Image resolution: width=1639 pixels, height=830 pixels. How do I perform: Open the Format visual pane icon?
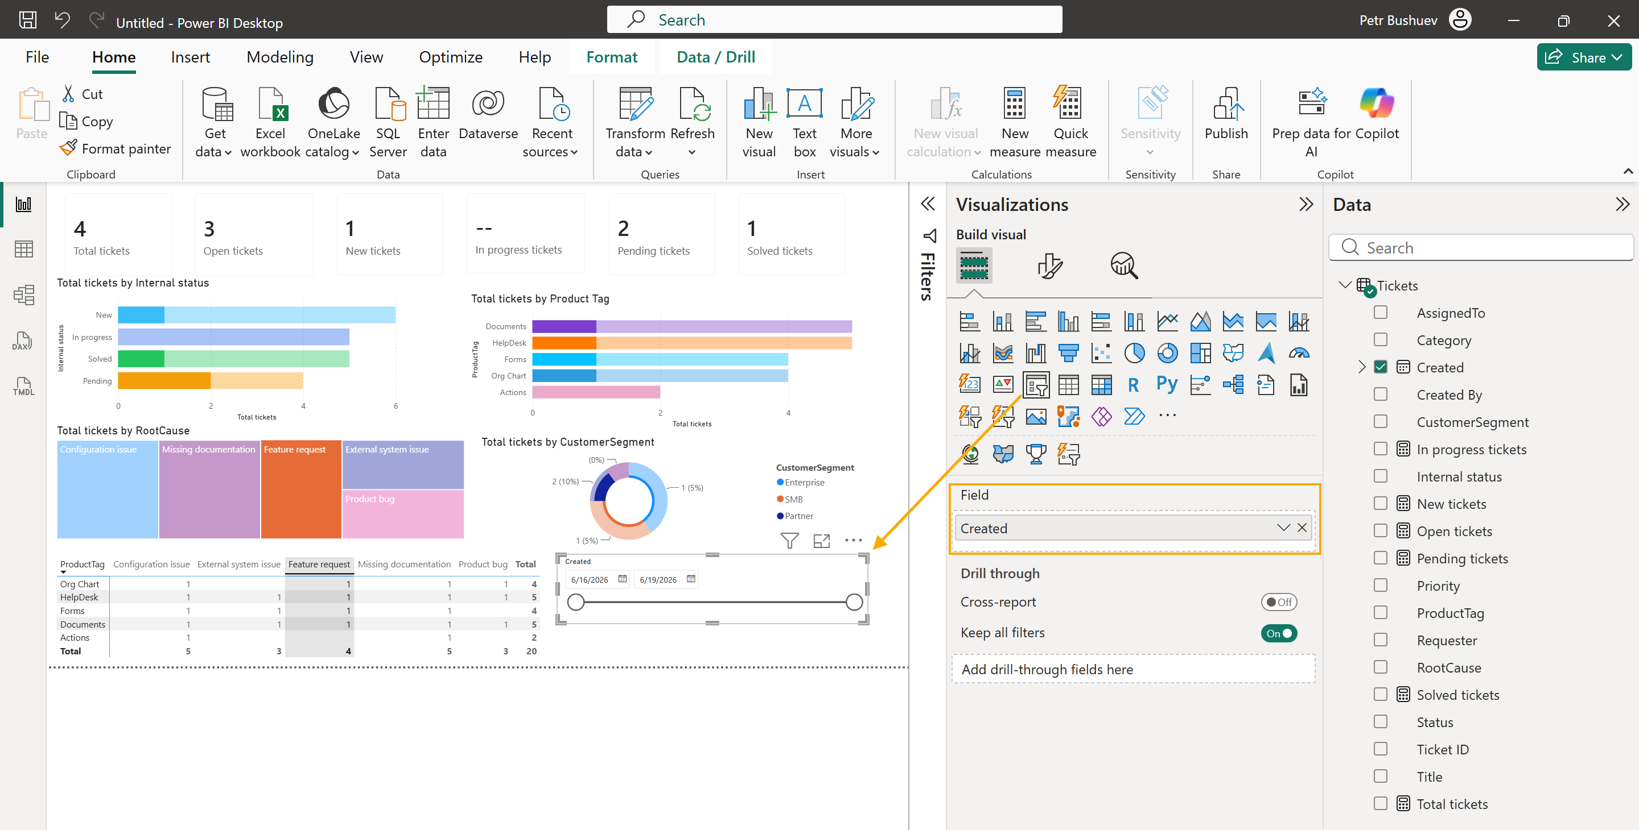point(1049,265)
